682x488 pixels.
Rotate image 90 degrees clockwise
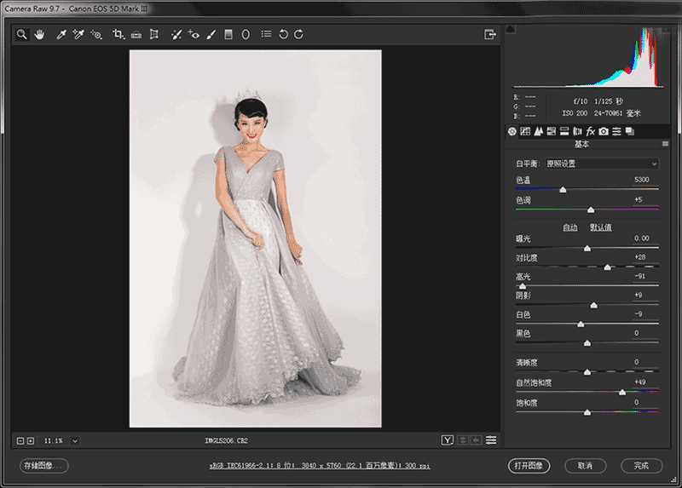coord(298,35)
